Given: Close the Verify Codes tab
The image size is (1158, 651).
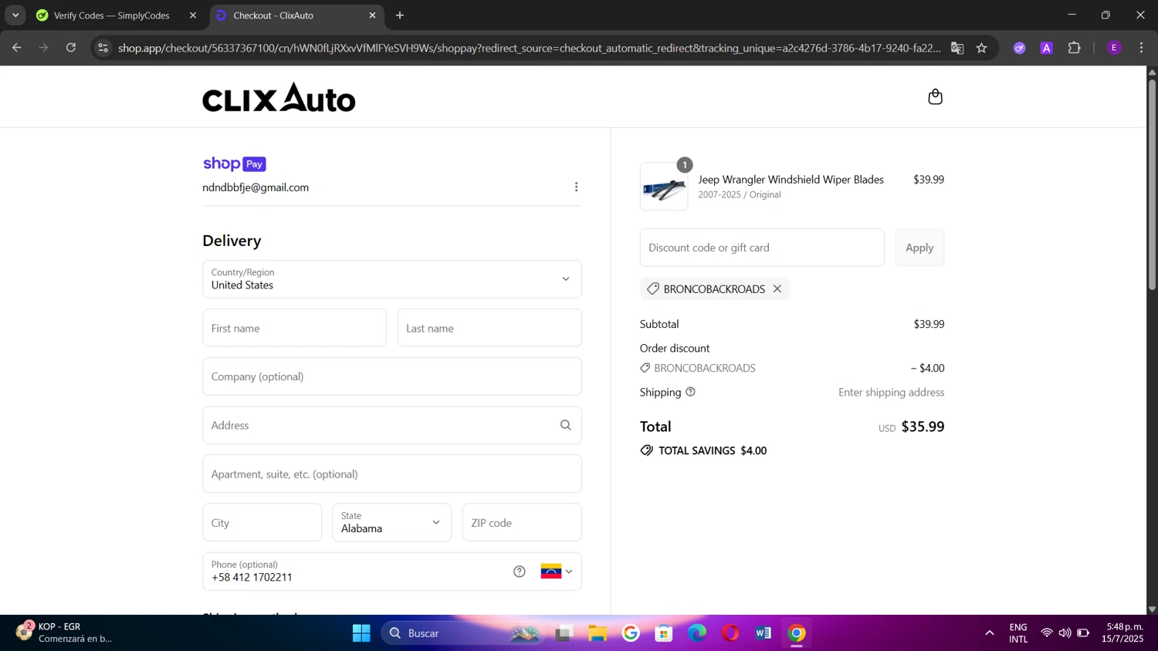Looking at the screenshot, I should pos(193,15).
